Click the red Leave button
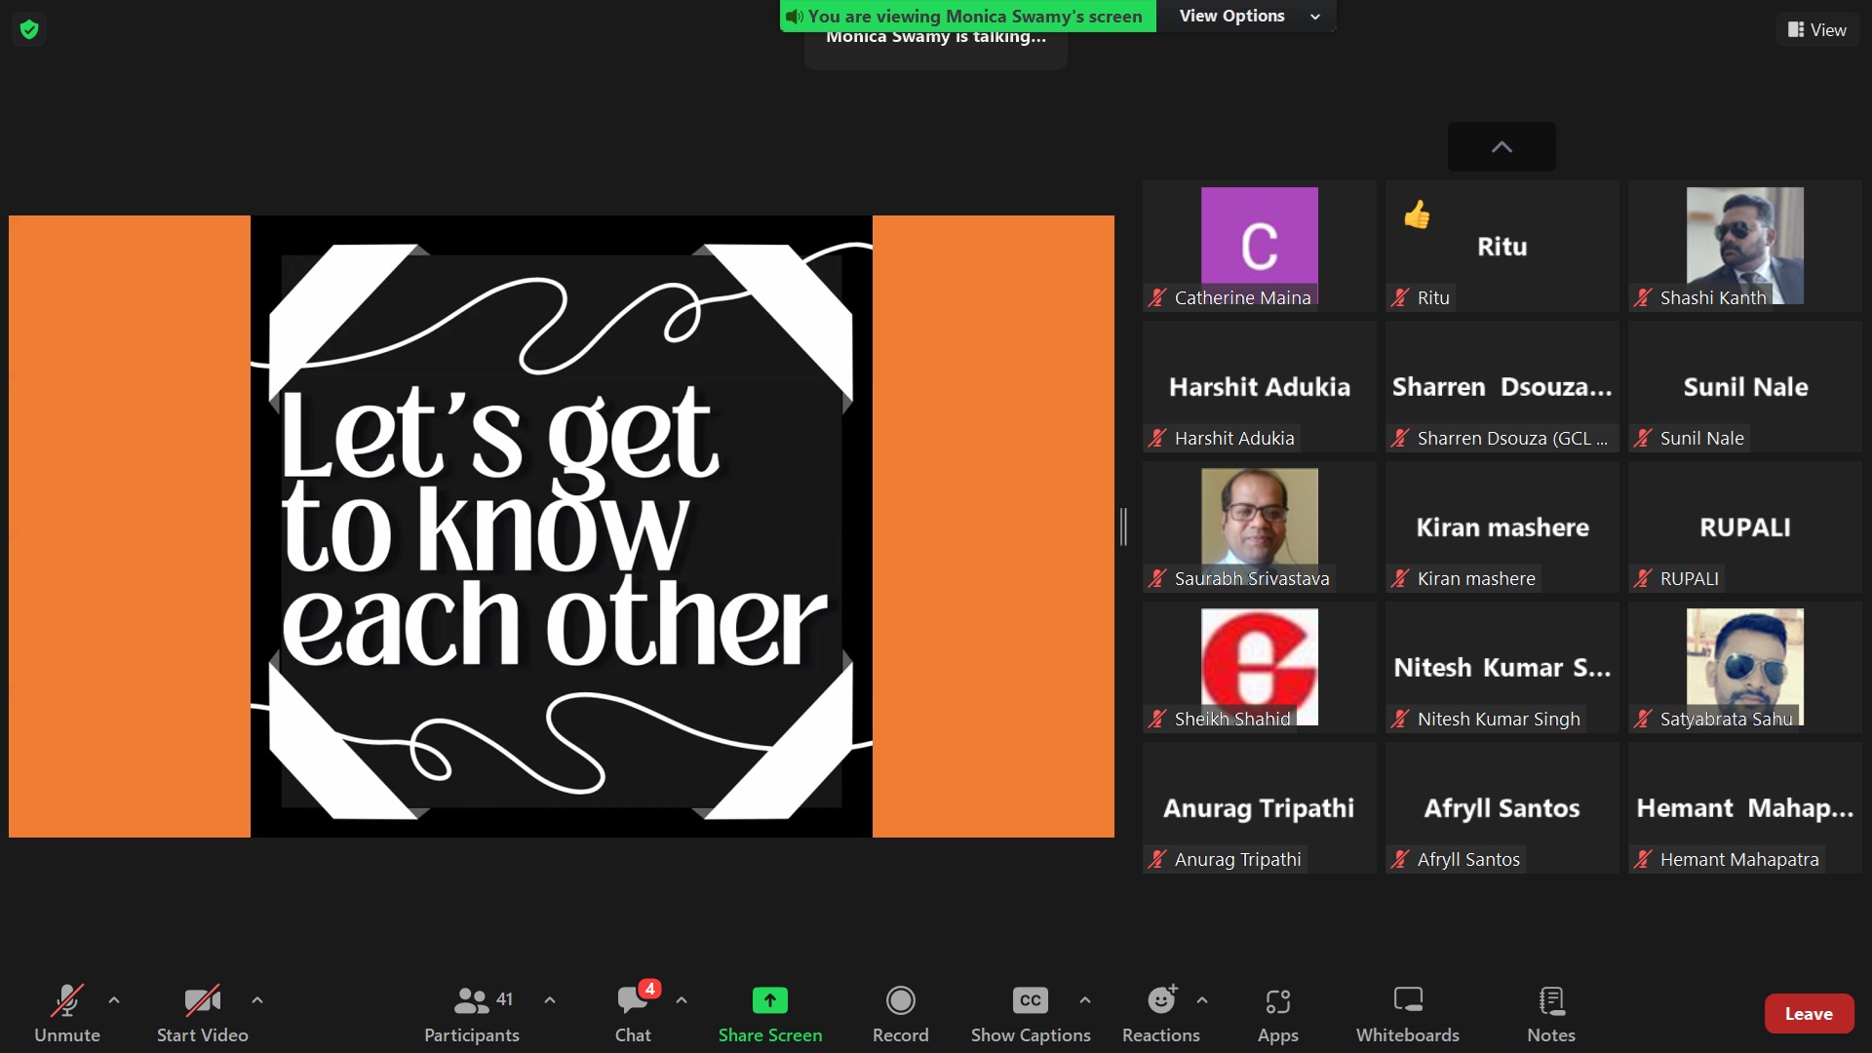The width and height of the screenshot is (1872, 1053). [1808, 1014]
